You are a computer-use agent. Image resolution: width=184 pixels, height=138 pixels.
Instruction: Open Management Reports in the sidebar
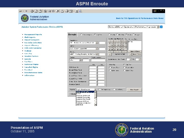(33, 34)
